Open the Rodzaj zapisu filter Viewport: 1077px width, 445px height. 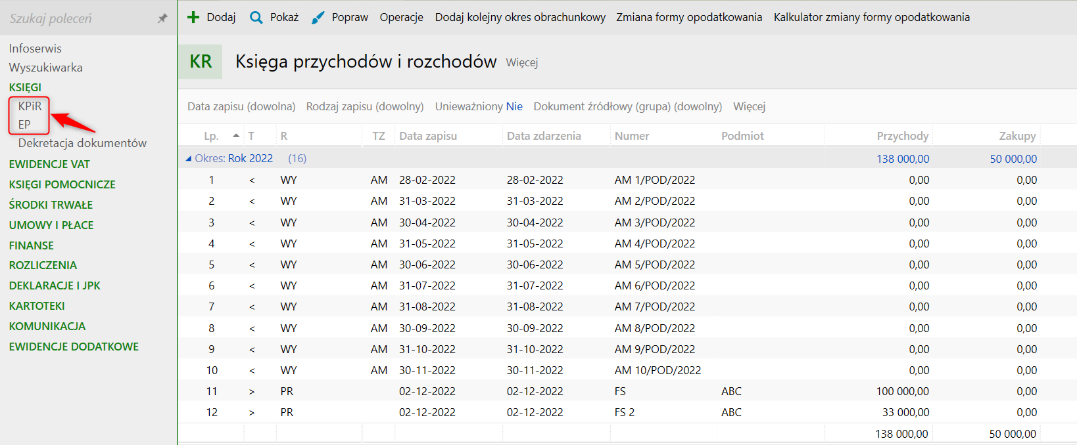(365, 106)
